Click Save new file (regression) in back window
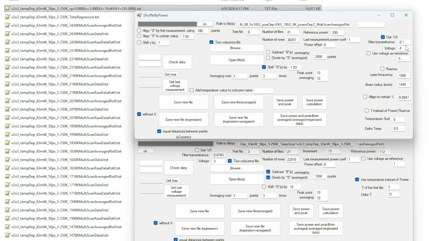 [x=199, y=229]
